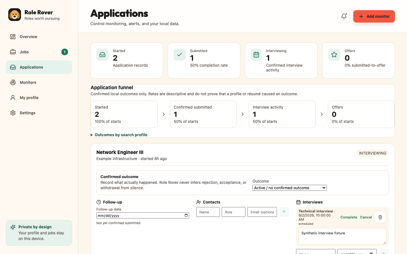Go to Jobs in the sidebar
407x254 pixels.
(x=39, y=52)
